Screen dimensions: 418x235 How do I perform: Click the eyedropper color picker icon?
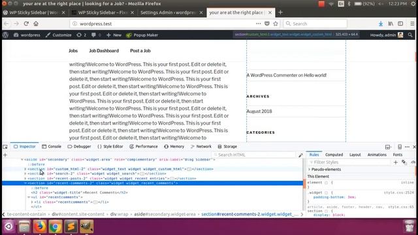[x=300, y=155]
